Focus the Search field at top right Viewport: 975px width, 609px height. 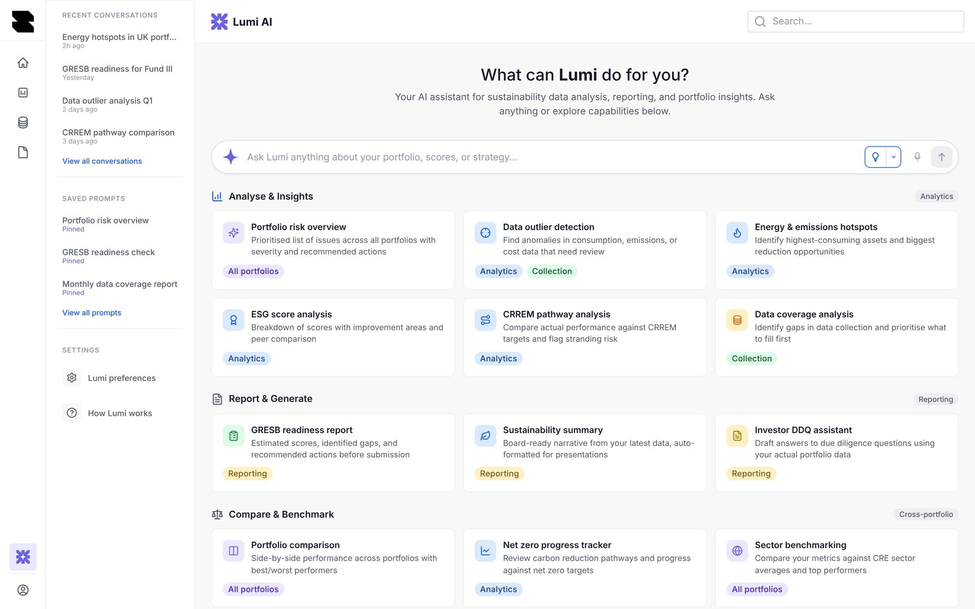pos(855,21)
